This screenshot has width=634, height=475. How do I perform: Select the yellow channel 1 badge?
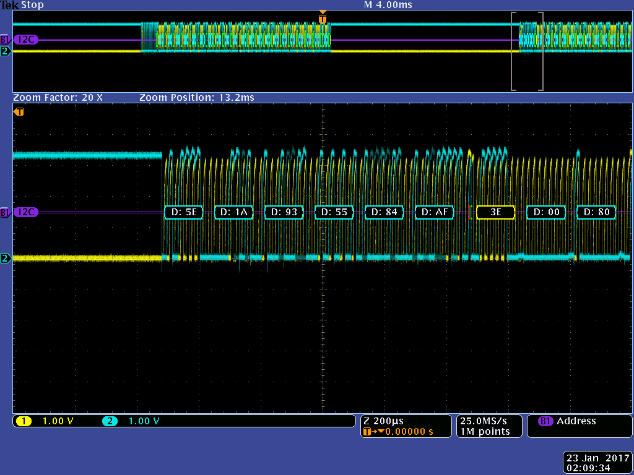(24, 421)
